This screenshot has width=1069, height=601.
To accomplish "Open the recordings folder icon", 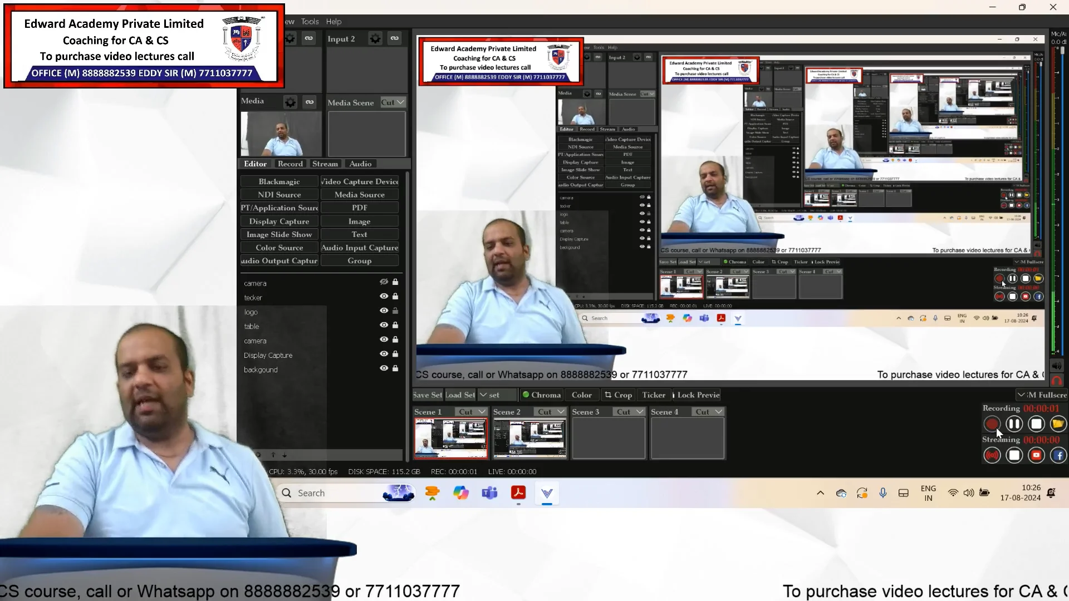I will coord(1058,424).
